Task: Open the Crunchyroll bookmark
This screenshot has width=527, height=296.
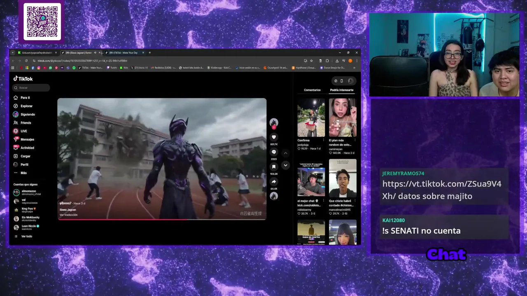Action: (276, 68)
